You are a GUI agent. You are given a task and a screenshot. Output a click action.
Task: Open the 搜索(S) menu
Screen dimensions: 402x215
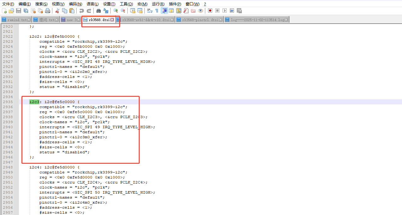pos(41,4)
